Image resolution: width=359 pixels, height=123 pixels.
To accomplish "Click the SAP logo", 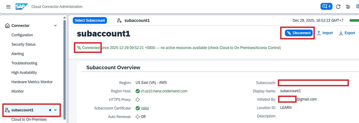I will coord(21,7).
